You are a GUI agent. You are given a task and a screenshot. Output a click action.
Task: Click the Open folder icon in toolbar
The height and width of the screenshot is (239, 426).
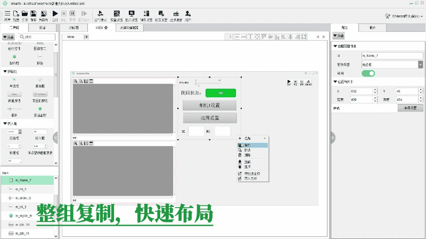[25, 13]
